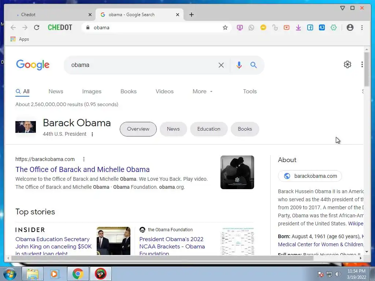Clear the search query with X

[x=221, y=65]
